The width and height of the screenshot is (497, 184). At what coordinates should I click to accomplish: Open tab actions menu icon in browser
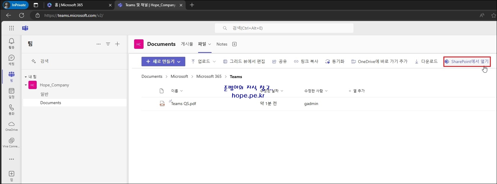click(36, 5)
